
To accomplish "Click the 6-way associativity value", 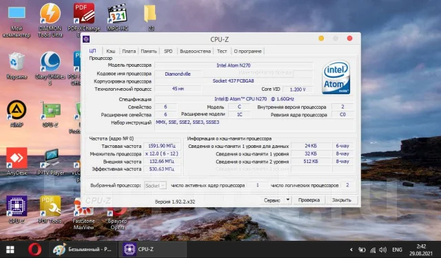I will tap(342, 146).
